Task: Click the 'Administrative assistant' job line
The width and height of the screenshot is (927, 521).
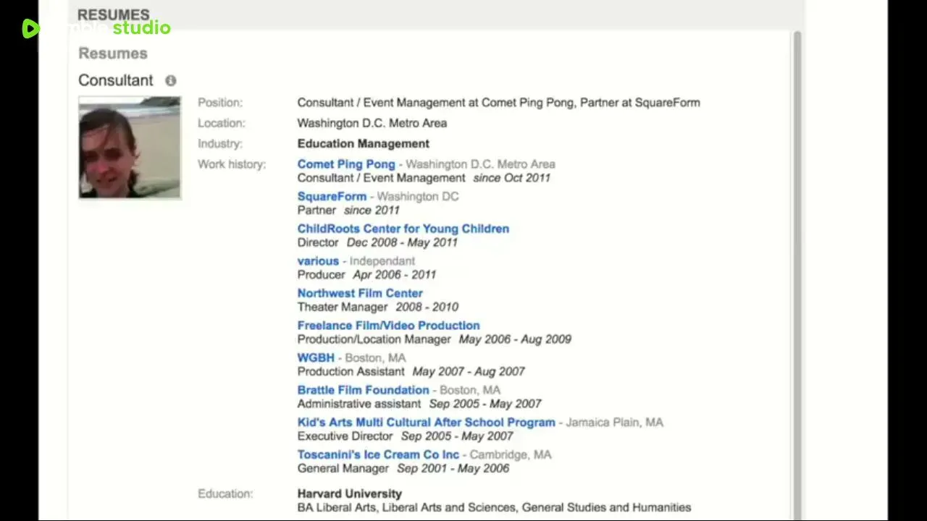Action: (419, 404)
